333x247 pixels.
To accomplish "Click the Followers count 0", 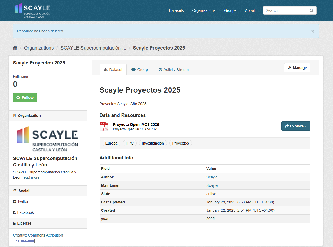I will tap(15, 84).
